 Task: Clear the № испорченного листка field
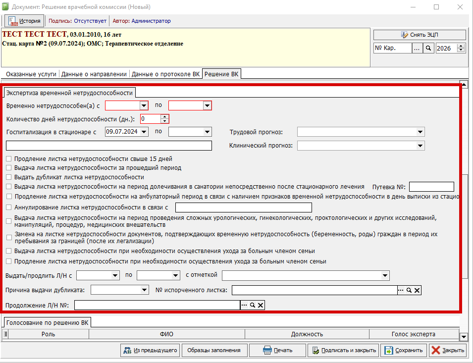(x=417, y=290)
